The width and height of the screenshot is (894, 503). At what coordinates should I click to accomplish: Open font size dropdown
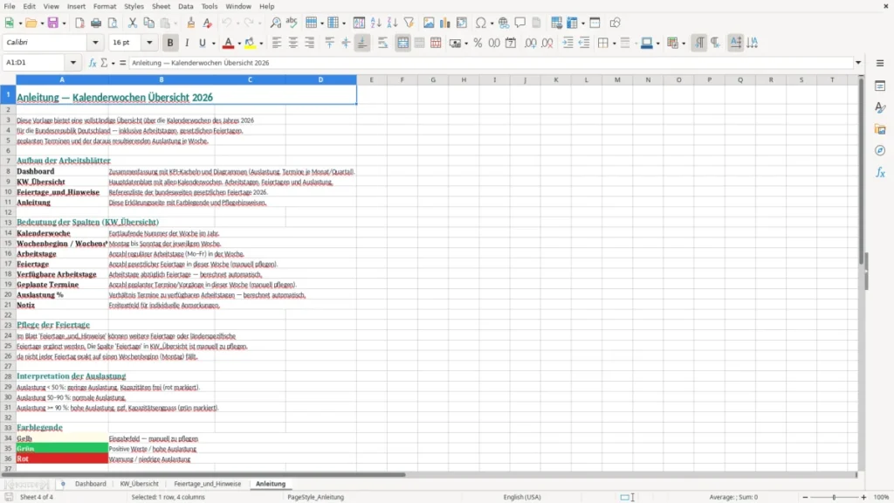pos(149,42)
